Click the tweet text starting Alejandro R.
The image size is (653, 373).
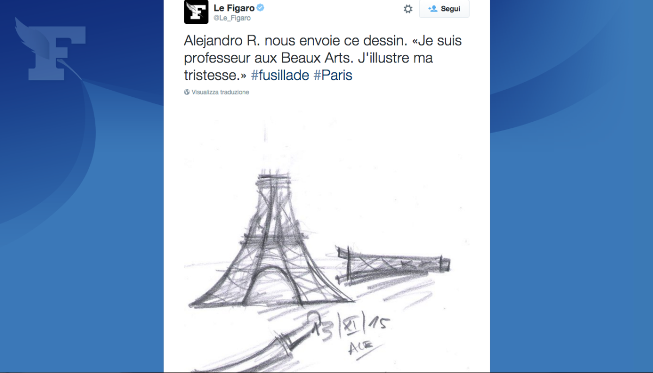pyautogui.click(x=323, y=58)
